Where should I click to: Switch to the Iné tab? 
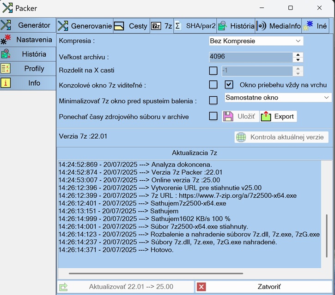pyautogui.click(x=315, y=26)
